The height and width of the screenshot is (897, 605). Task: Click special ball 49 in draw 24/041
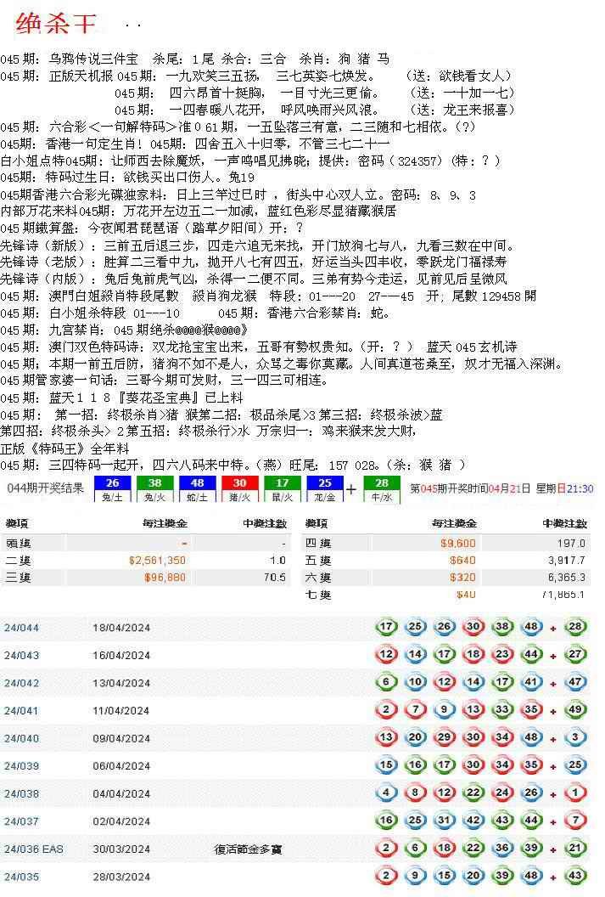click(x=575, y=710)
